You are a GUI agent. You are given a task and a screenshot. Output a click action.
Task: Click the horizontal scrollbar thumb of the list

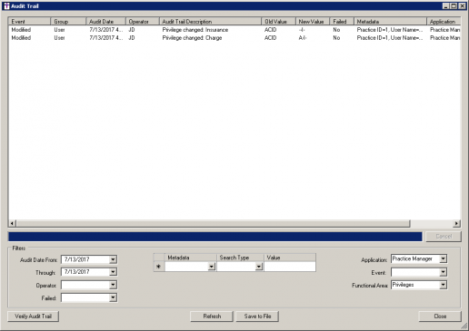(214, 223)
